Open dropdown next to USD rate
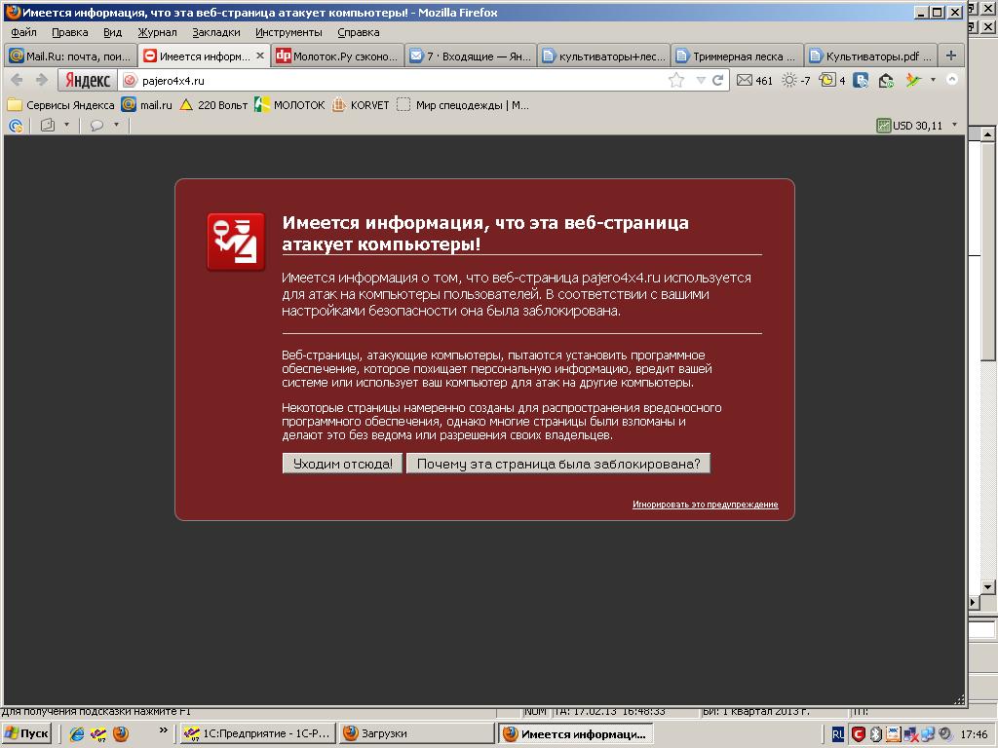 pyautogui.click(x=954, y=125)
